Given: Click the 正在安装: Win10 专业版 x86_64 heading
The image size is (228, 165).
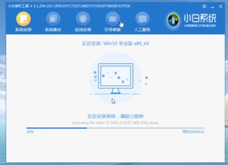Looking at the screenshot, I should pos(115,43).
